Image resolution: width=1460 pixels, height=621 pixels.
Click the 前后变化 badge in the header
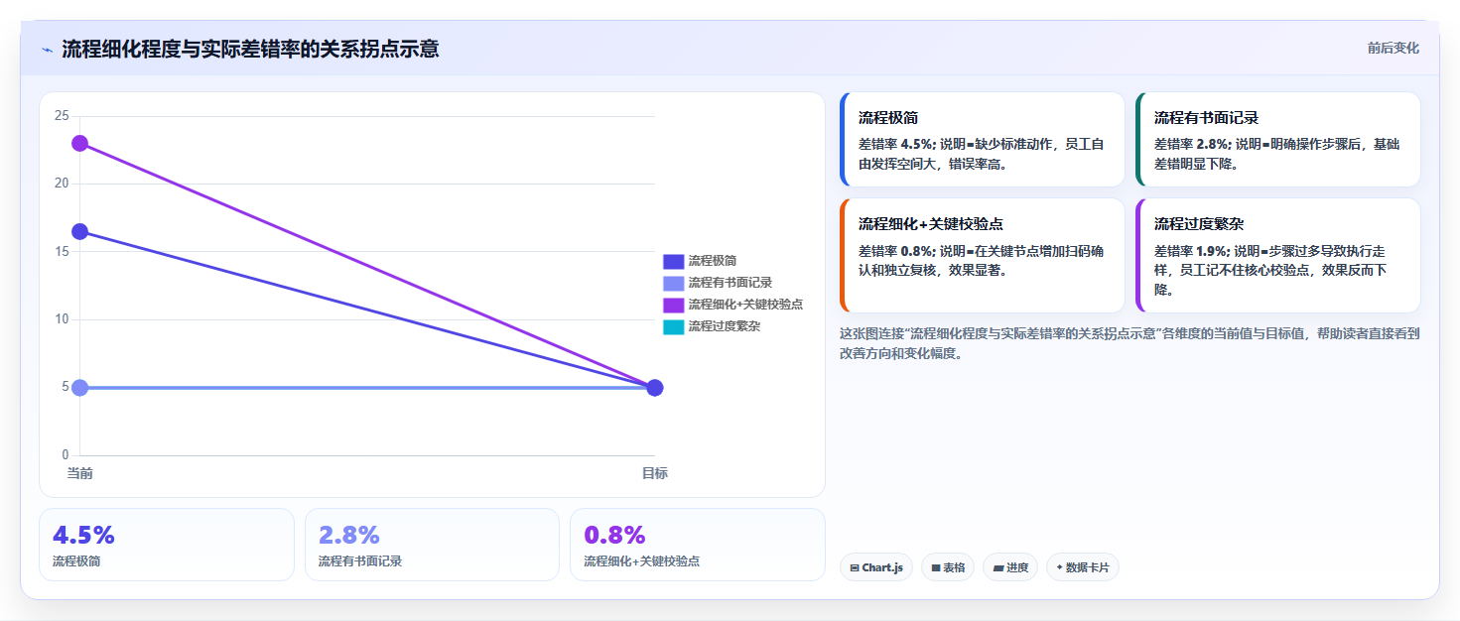1393,48
